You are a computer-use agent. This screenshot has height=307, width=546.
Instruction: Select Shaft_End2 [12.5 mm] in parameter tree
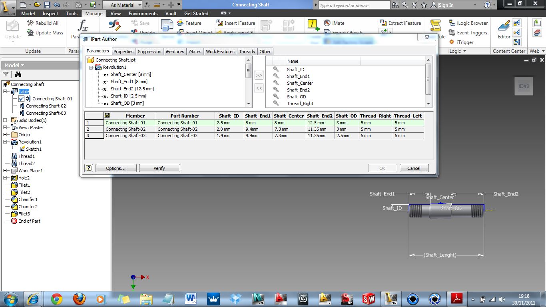[x=132, y=89]
